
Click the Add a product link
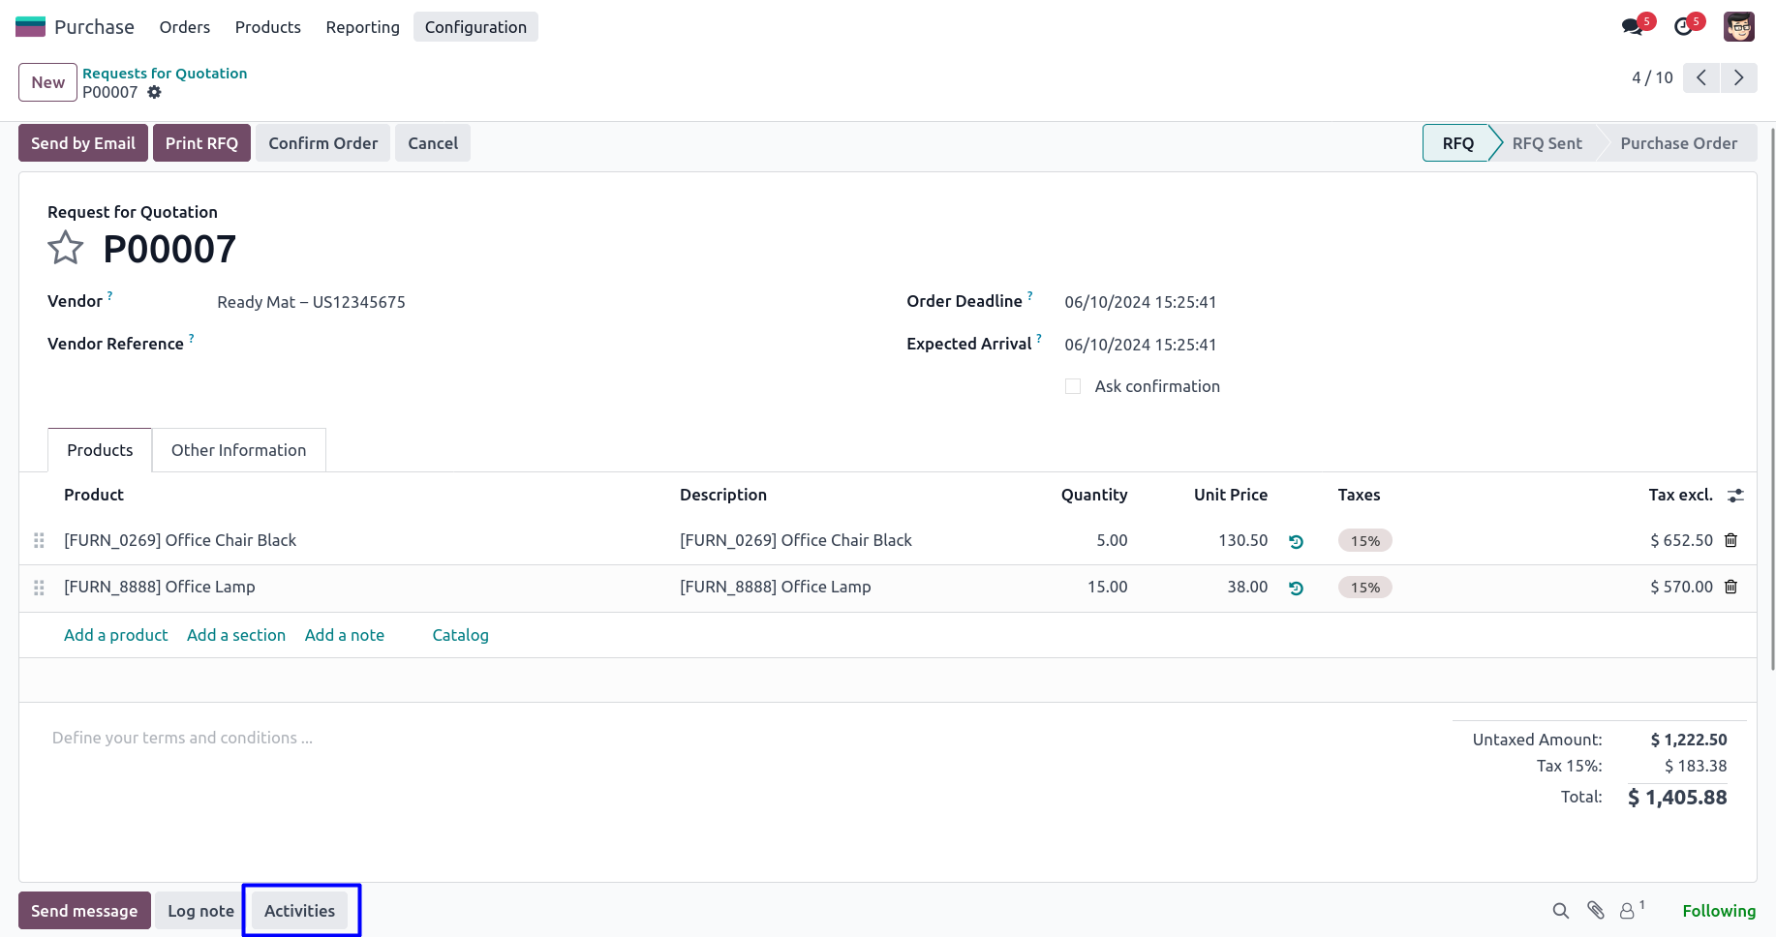[115, 635]
